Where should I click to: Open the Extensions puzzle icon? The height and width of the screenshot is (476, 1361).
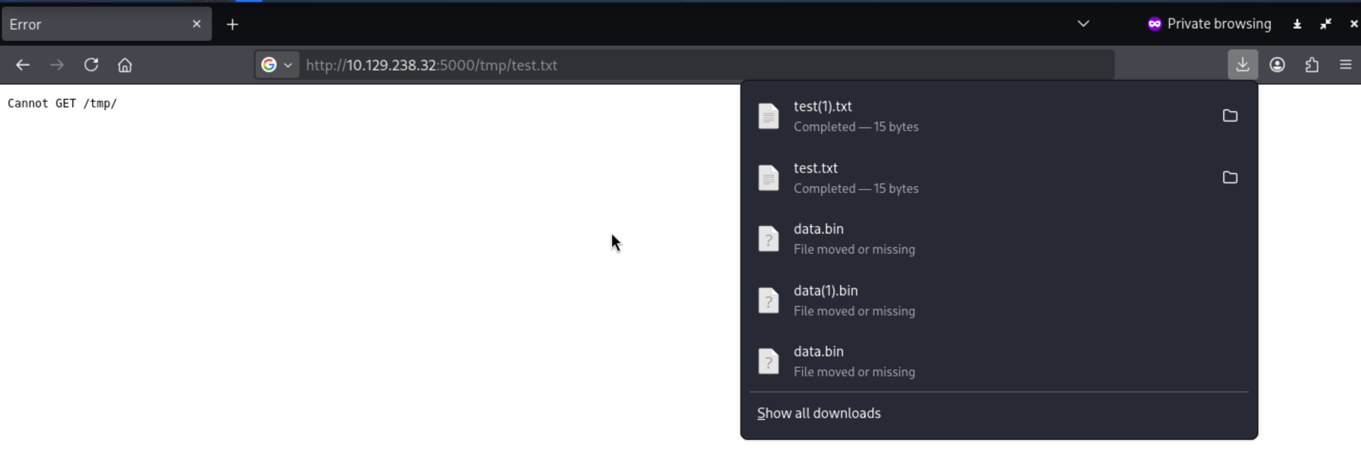(x=1311, y=65)
